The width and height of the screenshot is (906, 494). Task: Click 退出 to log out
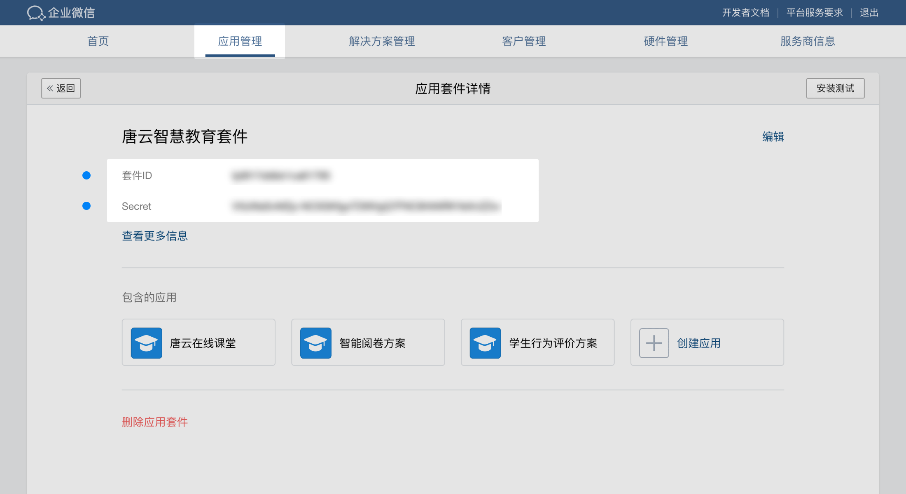tap(869, 13)
